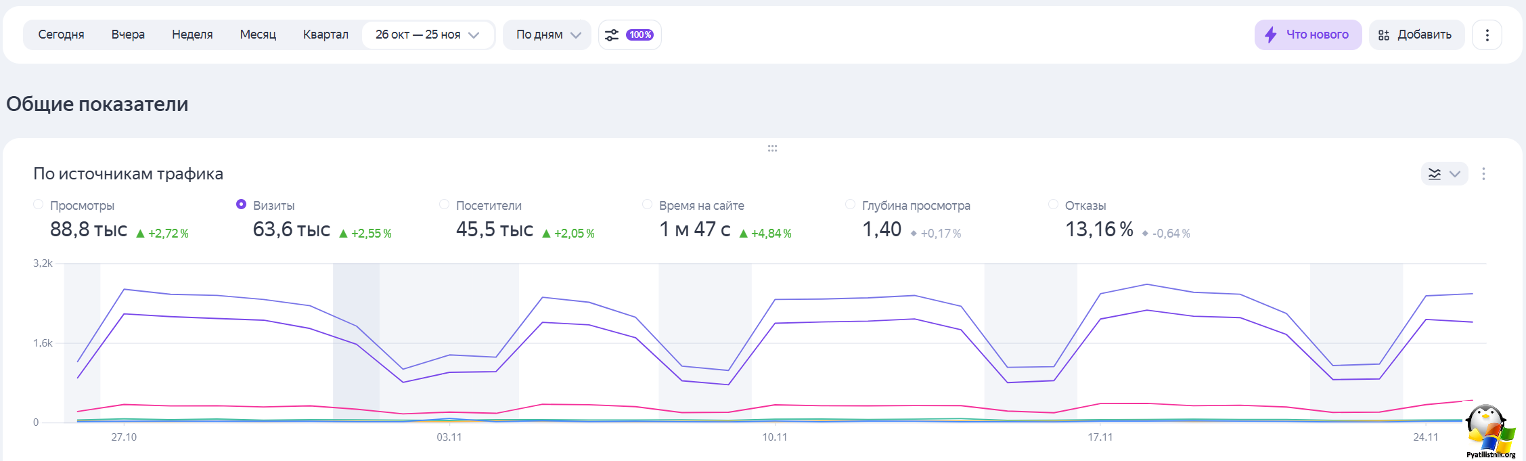Switch to the Квартал period tab
The height and width of the screenshot is (461, 1526).
tap(326, 35)
